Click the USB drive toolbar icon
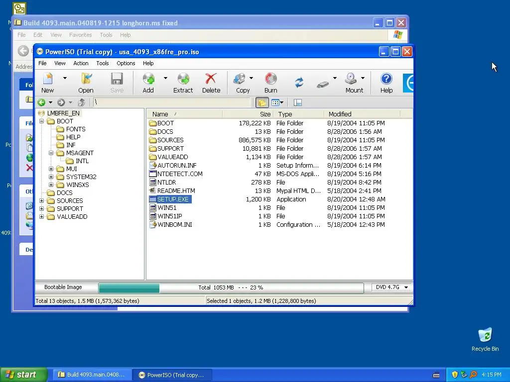Screen dimensions: 510x382 point(323,85)
